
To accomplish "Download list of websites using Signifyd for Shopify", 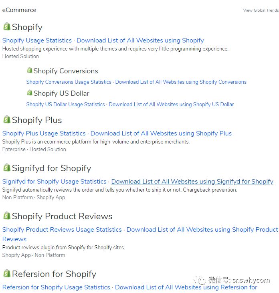I will tap(192, 182).
